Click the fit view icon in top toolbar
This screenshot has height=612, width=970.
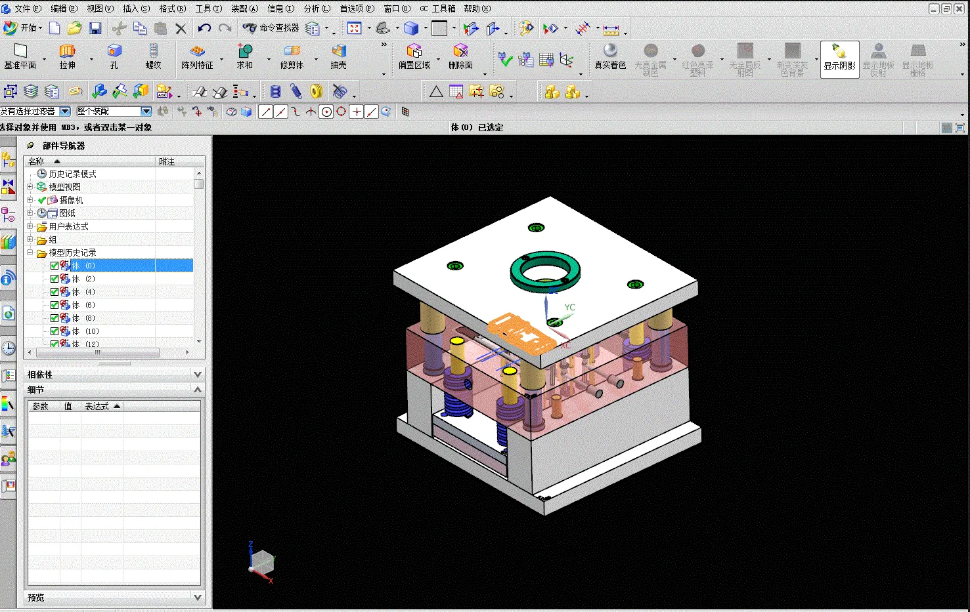[x=355, y=28]
